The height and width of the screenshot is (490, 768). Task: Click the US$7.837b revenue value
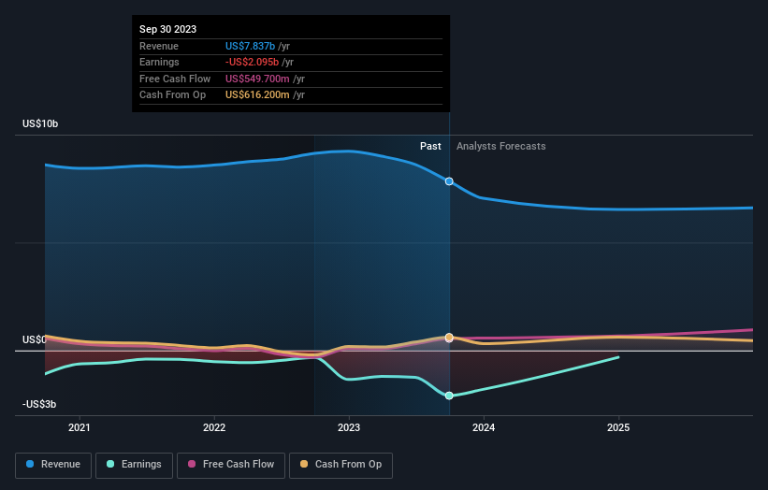pos(250,46)
